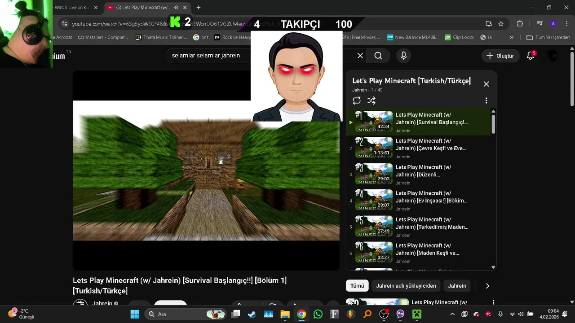
Task: Open Tüm Yer İşaretleri folder
Action: [548, 37]
